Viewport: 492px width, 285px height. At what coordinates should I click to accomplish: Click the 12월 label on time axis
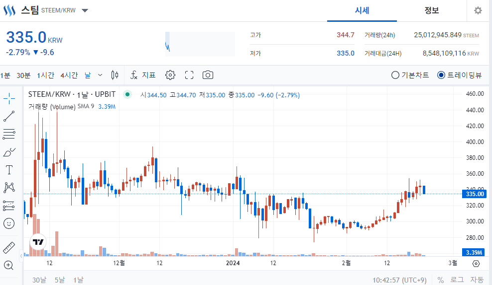point(119,263)
